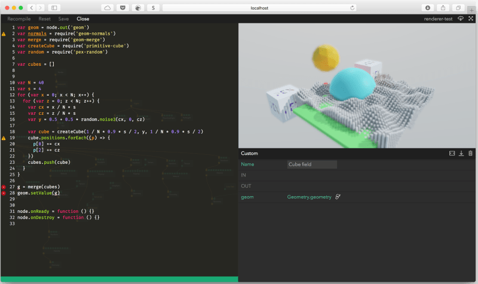
Task: Close the code editor
Action: pos(83,19)
